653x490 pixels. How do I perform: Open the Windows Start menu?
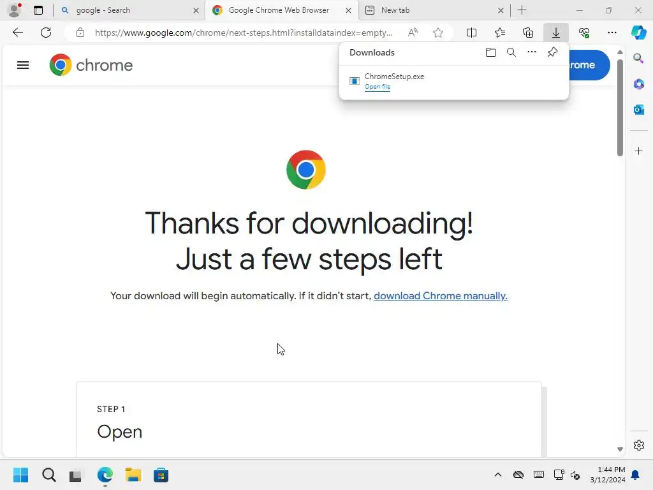click(x=21, y=475)
